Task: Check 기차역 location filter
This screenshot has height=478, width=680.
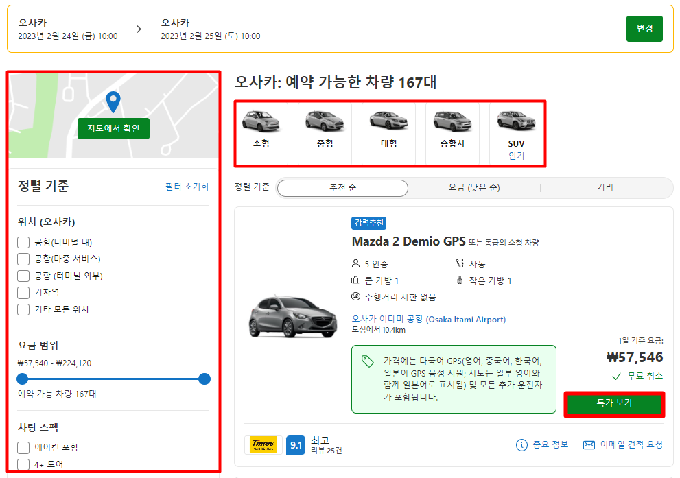Action: coord(23,293)
